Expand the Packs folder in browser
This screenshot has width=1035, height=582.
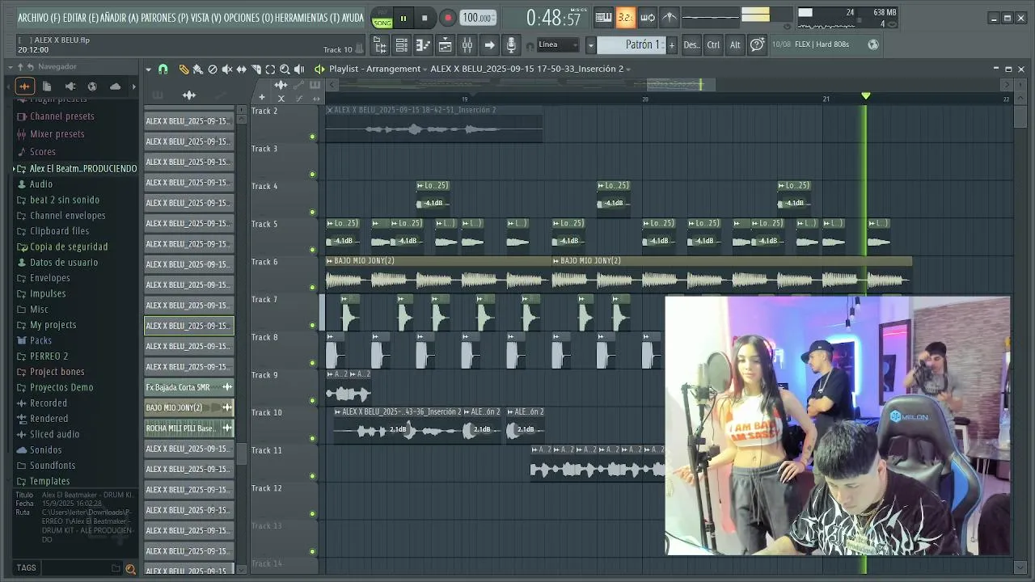click(40, 340)
